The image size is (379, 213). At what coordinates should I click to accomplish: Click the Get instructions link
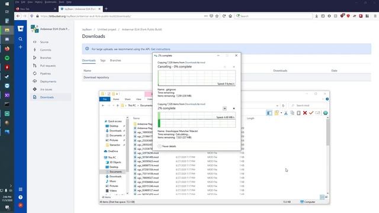(x=160, y=49)
